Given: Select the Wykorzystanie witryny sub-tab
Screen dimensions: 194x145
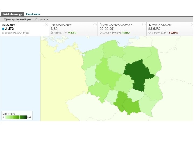Looking at the screenshot, I should click(x=18, y=19).
